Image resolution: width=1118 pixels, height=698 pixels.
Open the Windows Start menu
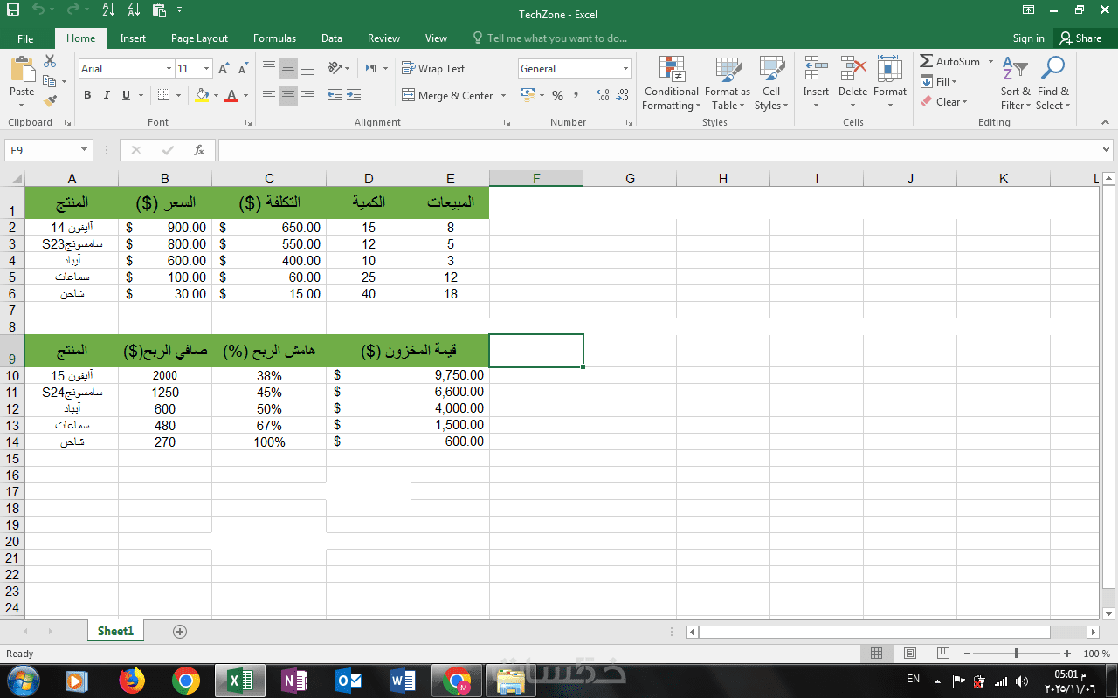coord(22,681)
